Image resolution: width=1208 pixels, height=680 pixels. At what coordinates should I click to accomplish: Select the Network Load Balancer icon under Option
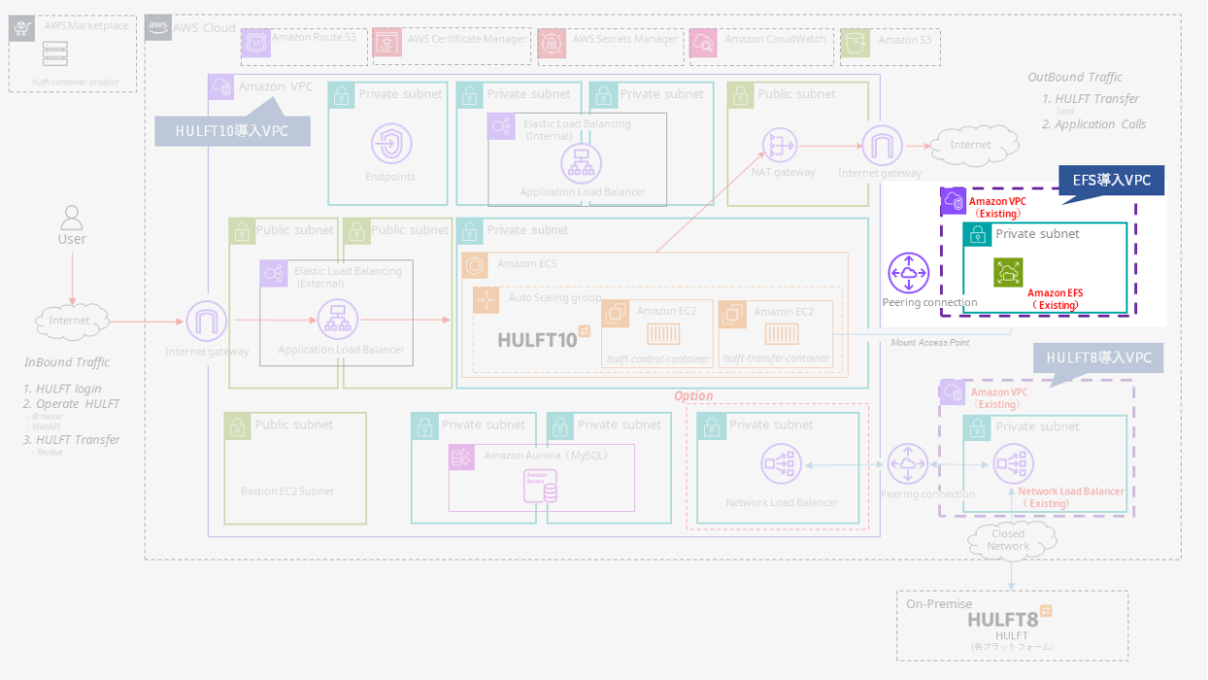(782, 464)
